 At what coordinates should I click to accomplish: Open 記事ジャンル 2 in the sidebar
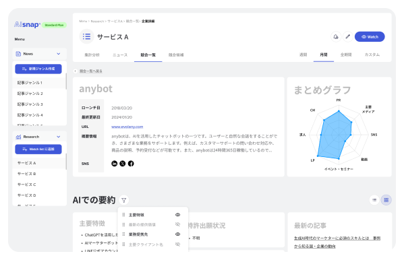(x=39, y=94)
